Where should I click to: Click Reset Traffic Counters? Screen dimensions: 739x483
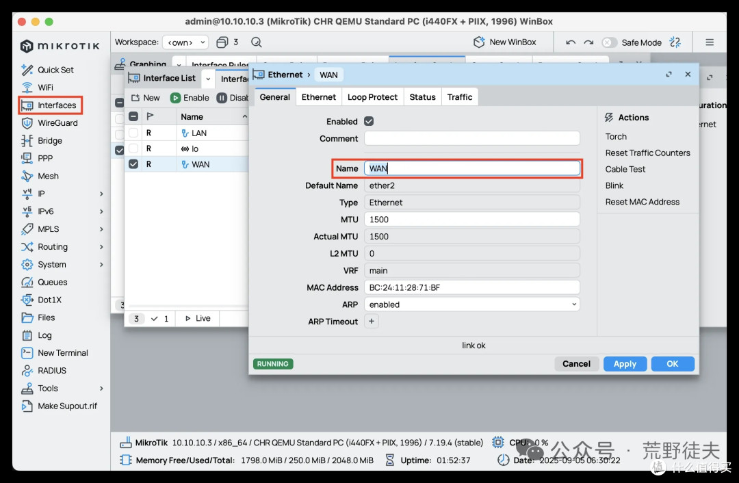pos(647,153)
